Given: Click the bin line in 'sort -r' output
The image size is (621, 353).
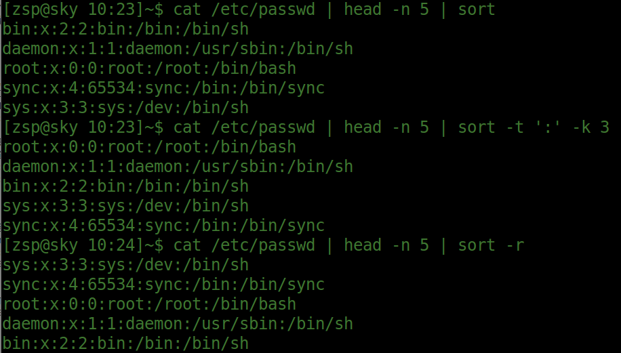Looking at the screenshot, I should (125, 344).
